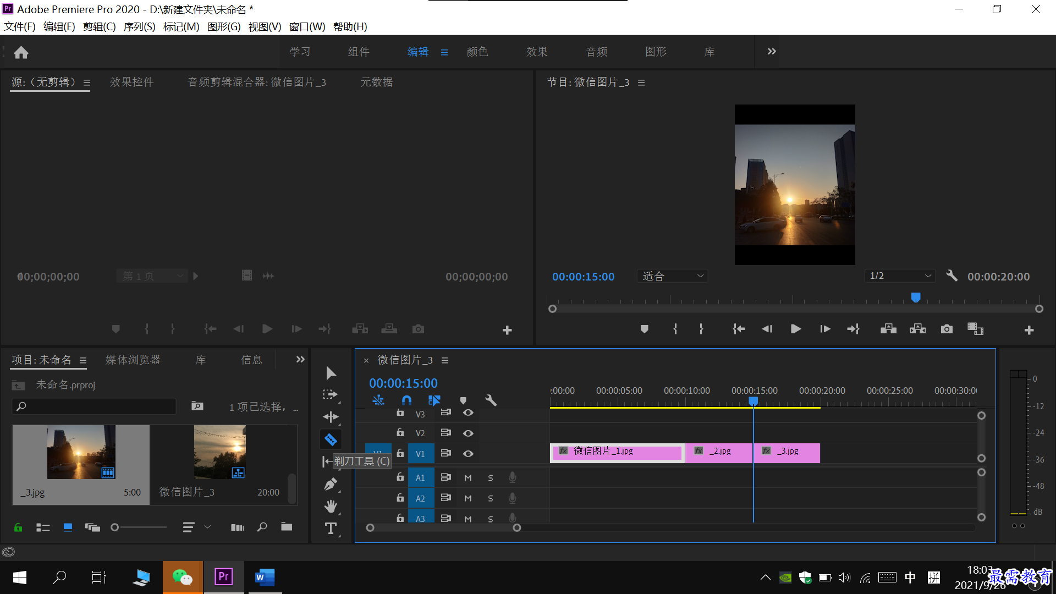Click New Bin folder icon in Project panel
The width and height of the screenshot is (1056, 594).
(287, 526)
